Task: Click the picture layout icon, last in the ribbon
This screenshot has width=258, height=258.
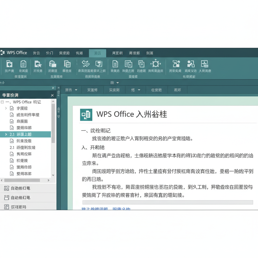Action: click(205, 64)
